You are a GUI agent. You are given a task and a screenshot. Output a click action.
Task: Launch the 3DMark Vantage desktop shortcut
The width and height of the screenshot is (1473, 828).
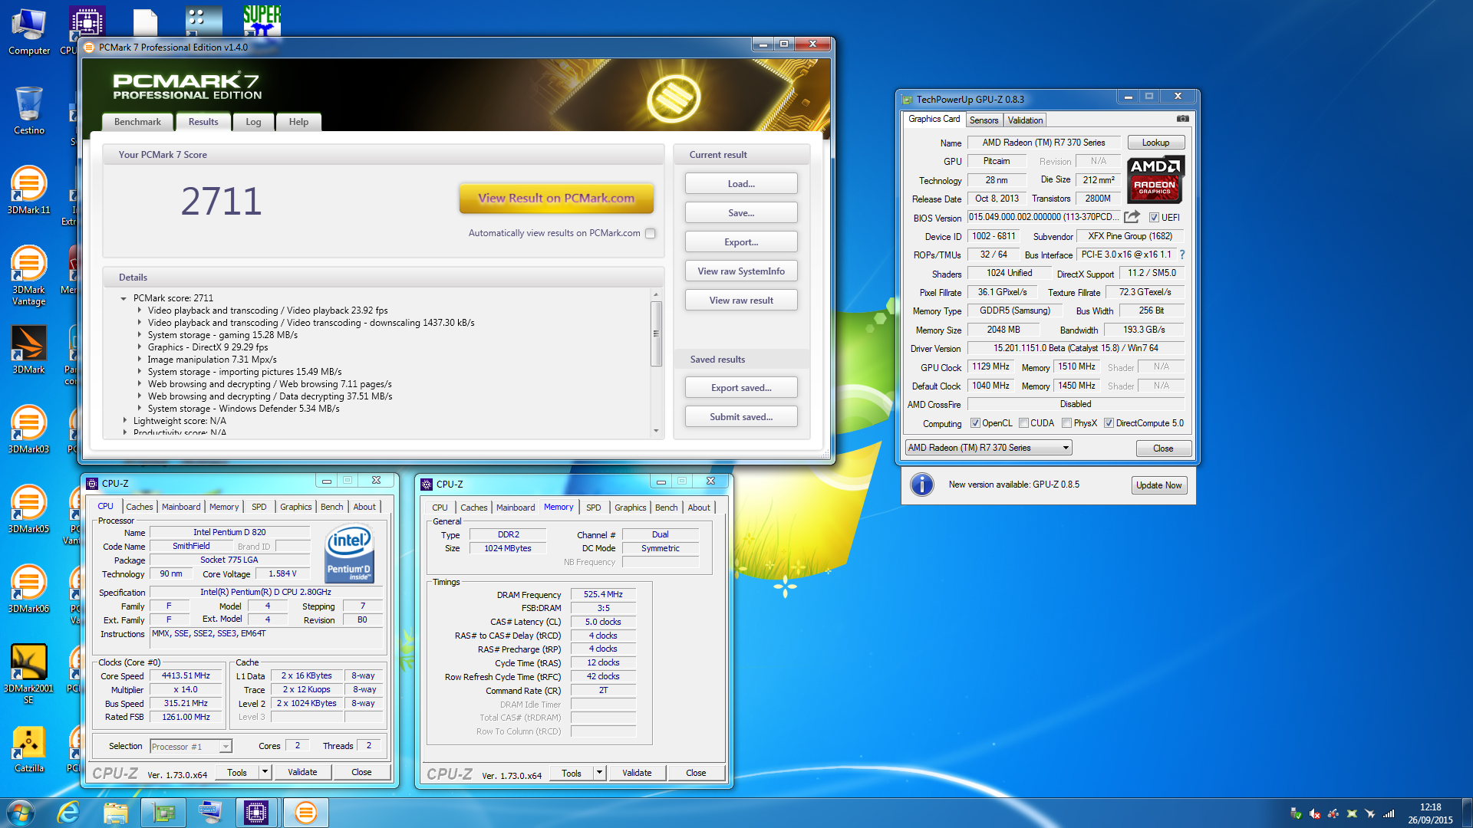point(29,274)
